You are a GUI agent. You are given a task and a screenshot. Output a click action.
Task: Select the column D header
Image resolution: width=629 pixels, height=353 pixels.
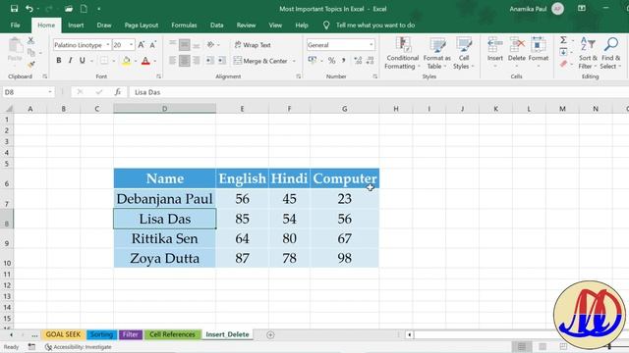(164, 109)
